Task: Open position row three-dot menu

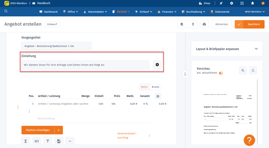Action: [29, 111]
